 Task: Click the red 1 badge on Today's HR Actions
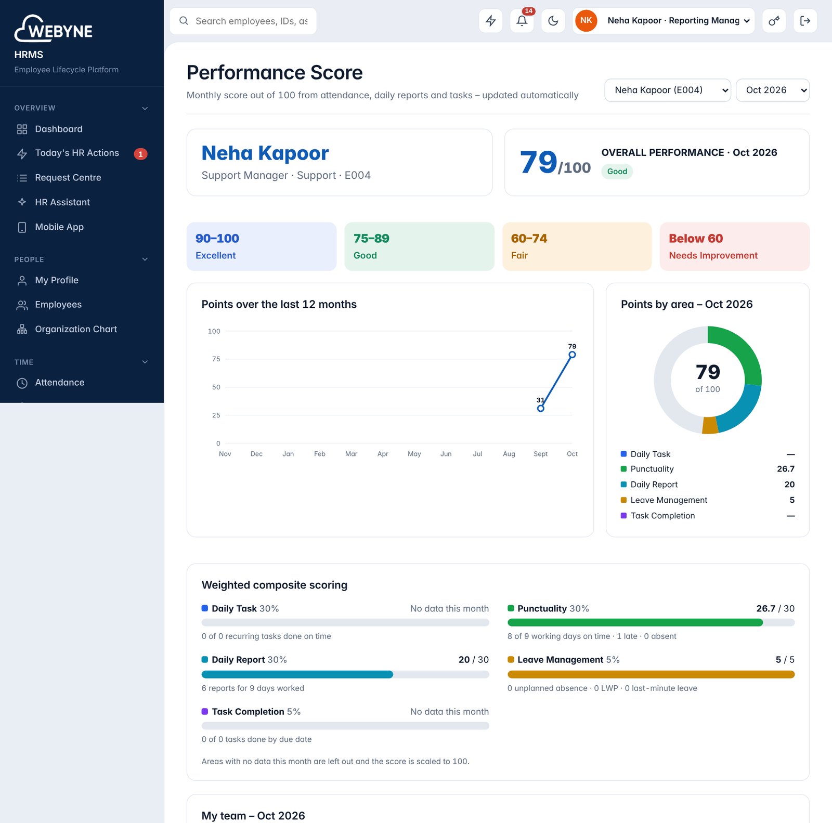(140, 154)
